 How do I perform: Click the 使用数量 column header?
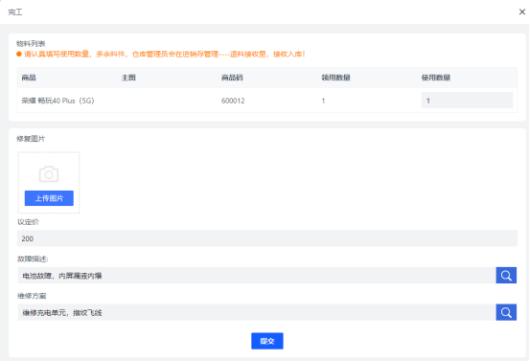click(436, 78)
